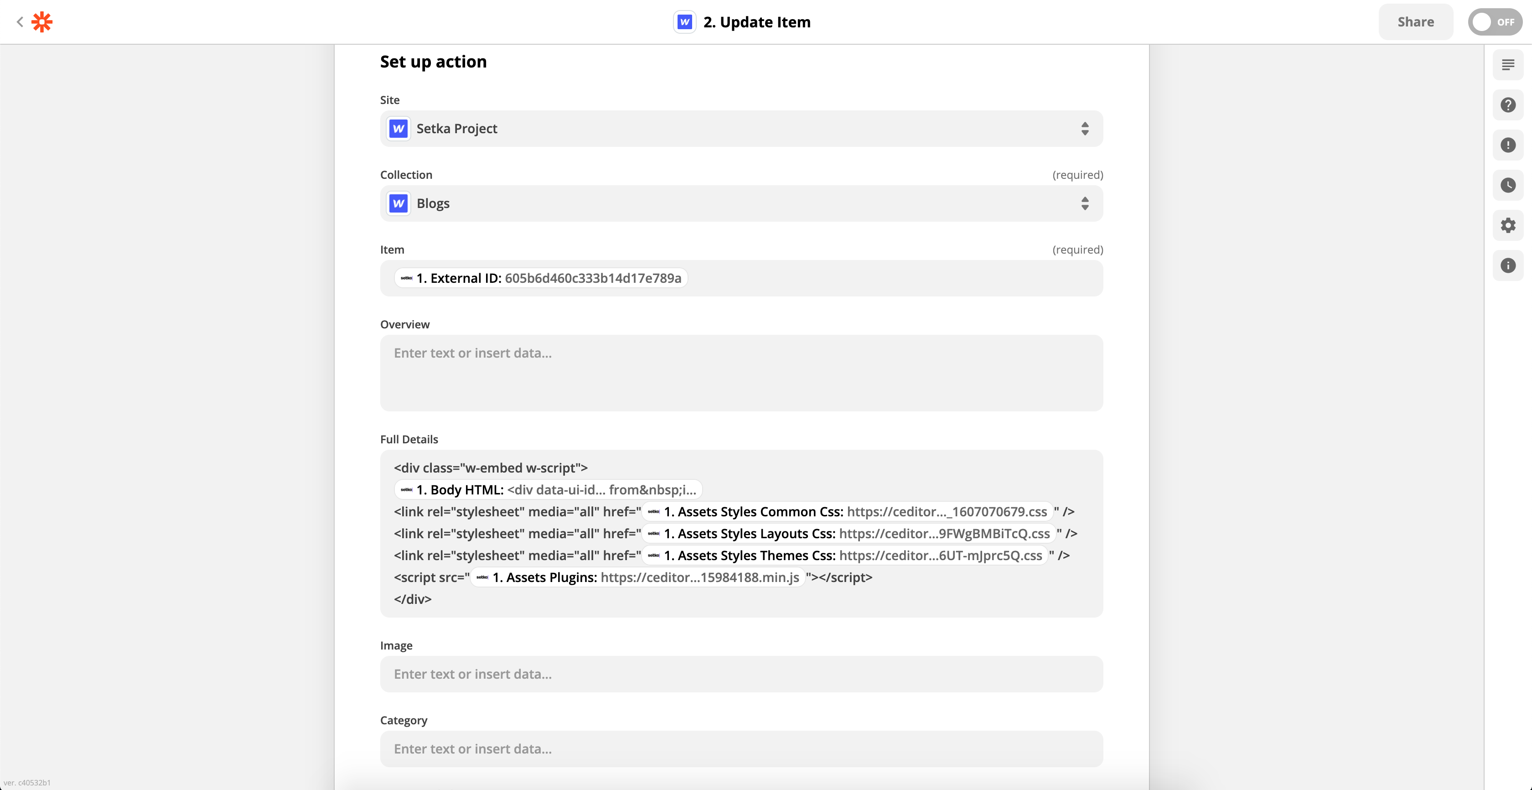This screenshot has height=790, width=1532.
Task: Click the Share button
Action: 1415,21
